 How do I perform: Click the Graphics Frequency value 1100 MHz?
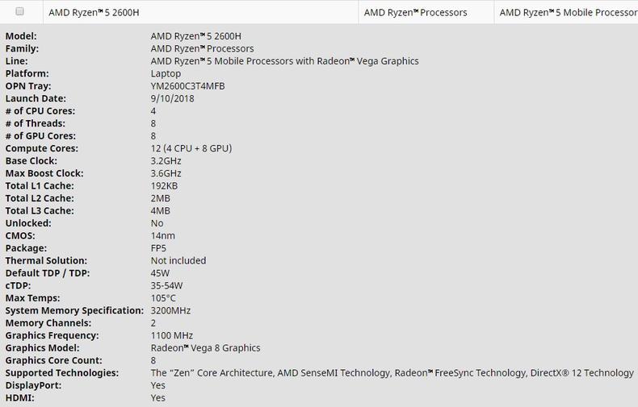[174, 335]
